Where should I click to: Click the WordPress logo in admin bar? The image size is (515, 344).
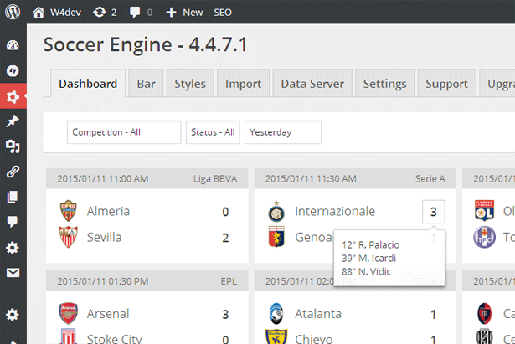(x=13, y=13)
